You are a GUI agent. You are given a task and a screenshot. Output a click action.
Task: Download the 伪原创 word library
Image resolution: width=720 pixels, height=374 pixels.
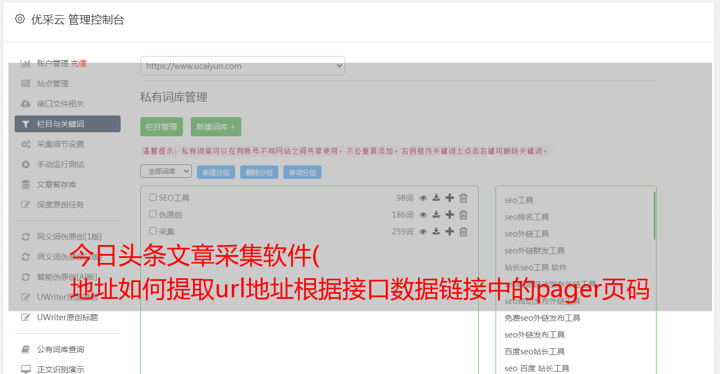pyautogui.click(x=436, y=215)
